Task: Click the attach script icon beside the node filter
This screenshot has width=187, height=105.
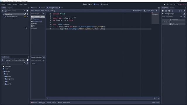Action: pyautogui.click(x=27, y=11)
